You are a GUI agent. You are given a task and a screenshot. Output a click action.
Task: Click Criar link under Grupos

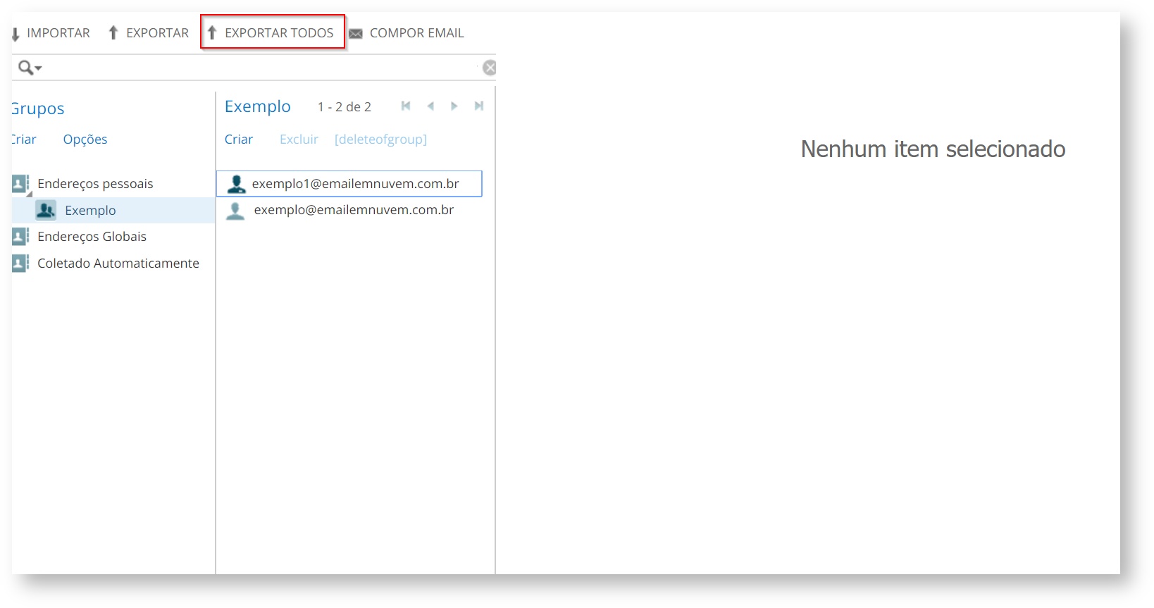[x=24, y=139]
